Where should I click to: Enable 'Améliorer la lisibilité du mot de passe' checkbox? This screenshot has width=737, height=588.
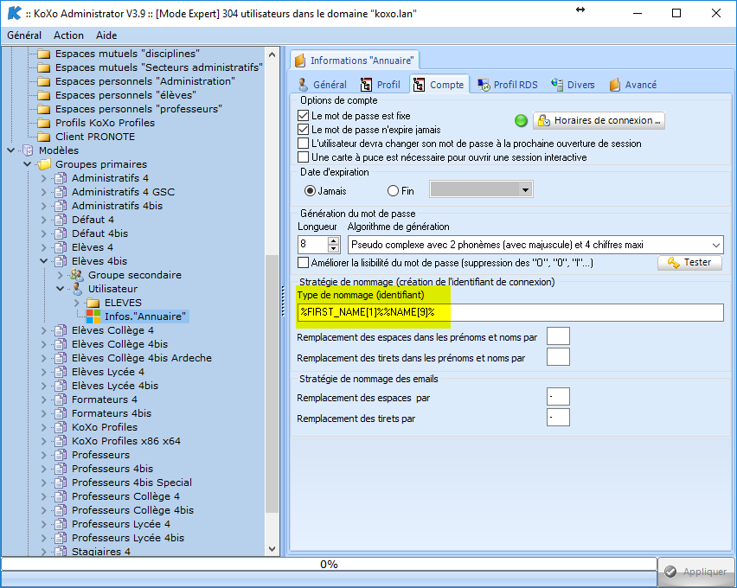coord(303,262)
